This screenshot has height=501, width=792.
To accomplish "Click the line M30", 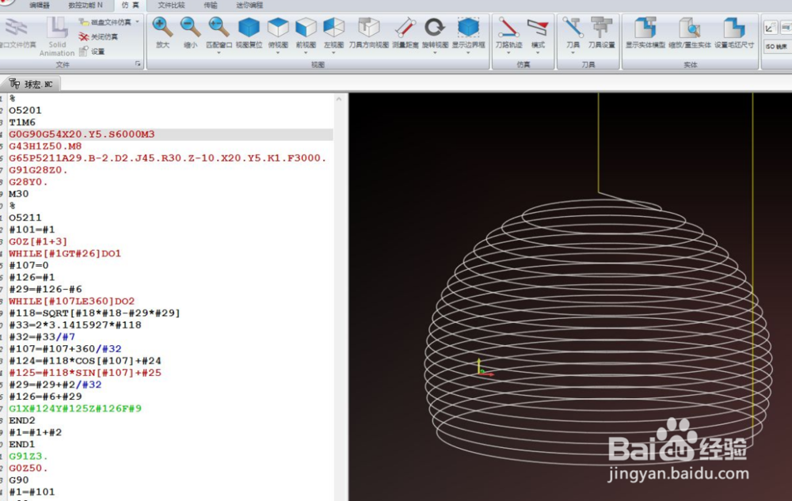I will (19, 194).
